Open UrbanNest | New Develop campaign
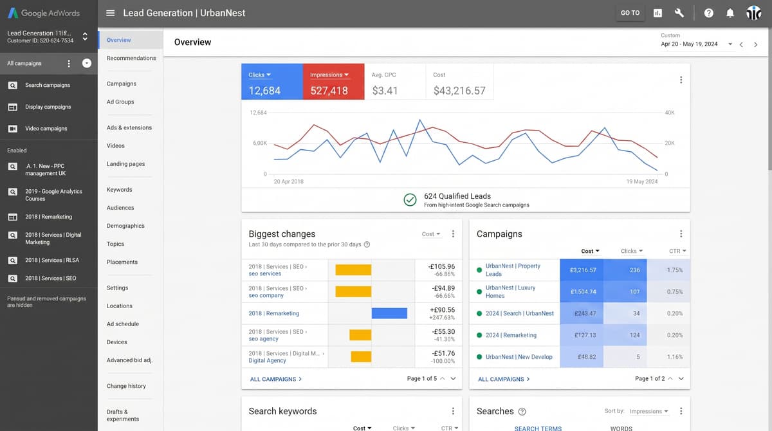Image resolution: width=772 pixels, height=431 pixels. (x=519, y=357)
